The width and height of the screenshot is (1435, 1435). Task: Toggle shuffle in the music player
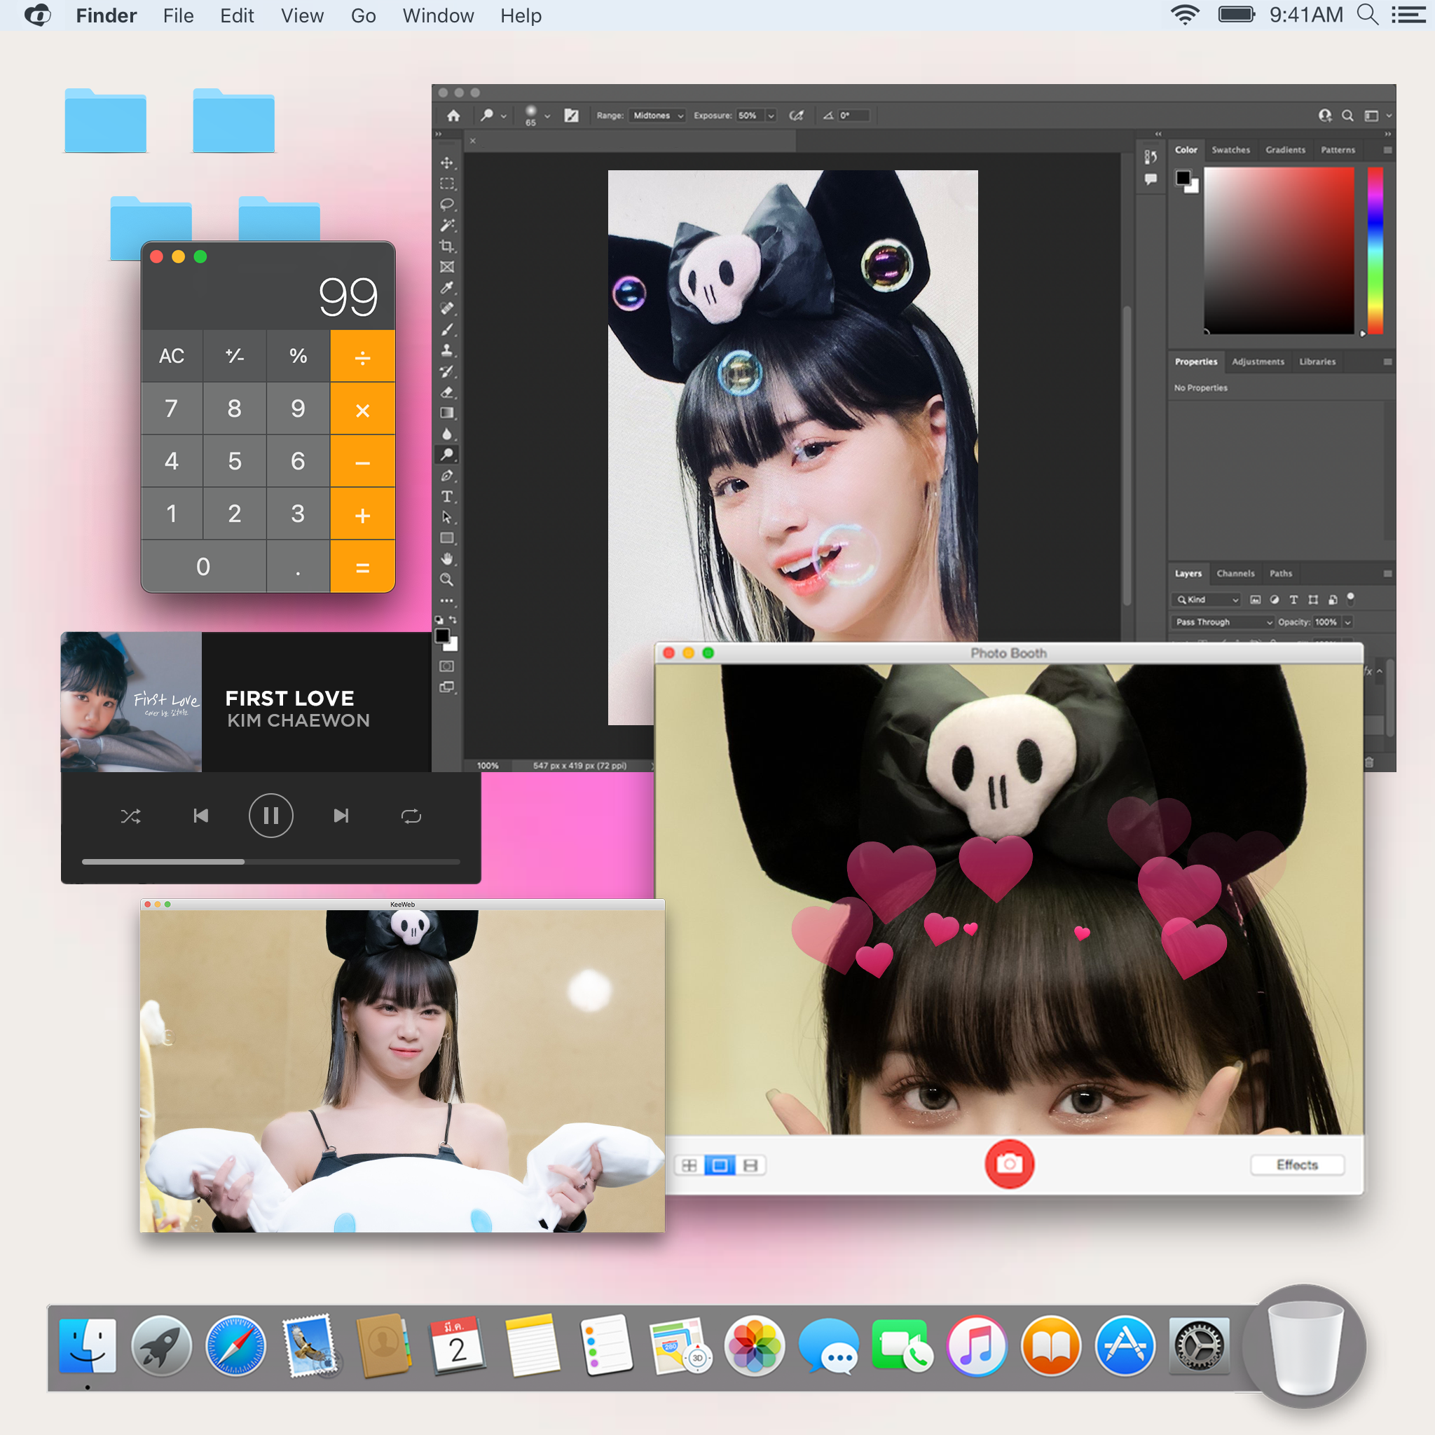coord(131,816)
